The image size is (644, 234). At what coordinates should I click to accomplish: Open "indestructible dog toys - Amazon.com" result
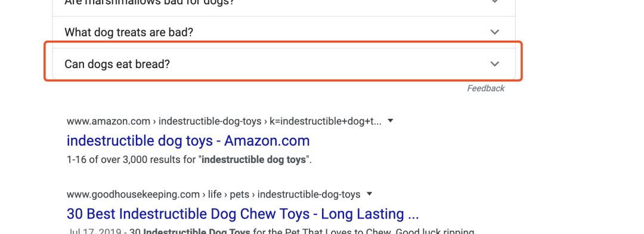coord(188,141)
